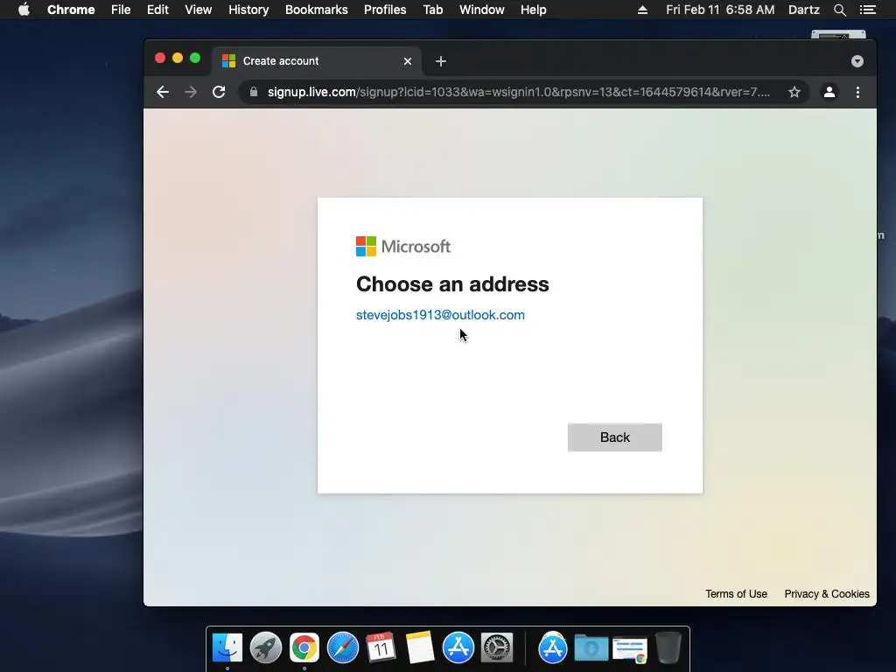896x672 pixels.
Task: Click the Microsoft logo
Action: pos(403,246)
